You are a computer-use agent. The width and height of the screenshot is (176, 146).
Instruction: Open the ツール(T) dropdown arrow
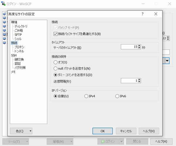pos(27,141)
